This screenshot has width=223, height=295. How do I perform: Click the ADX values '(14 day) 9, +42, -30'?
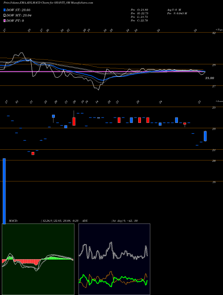point(124,221)
